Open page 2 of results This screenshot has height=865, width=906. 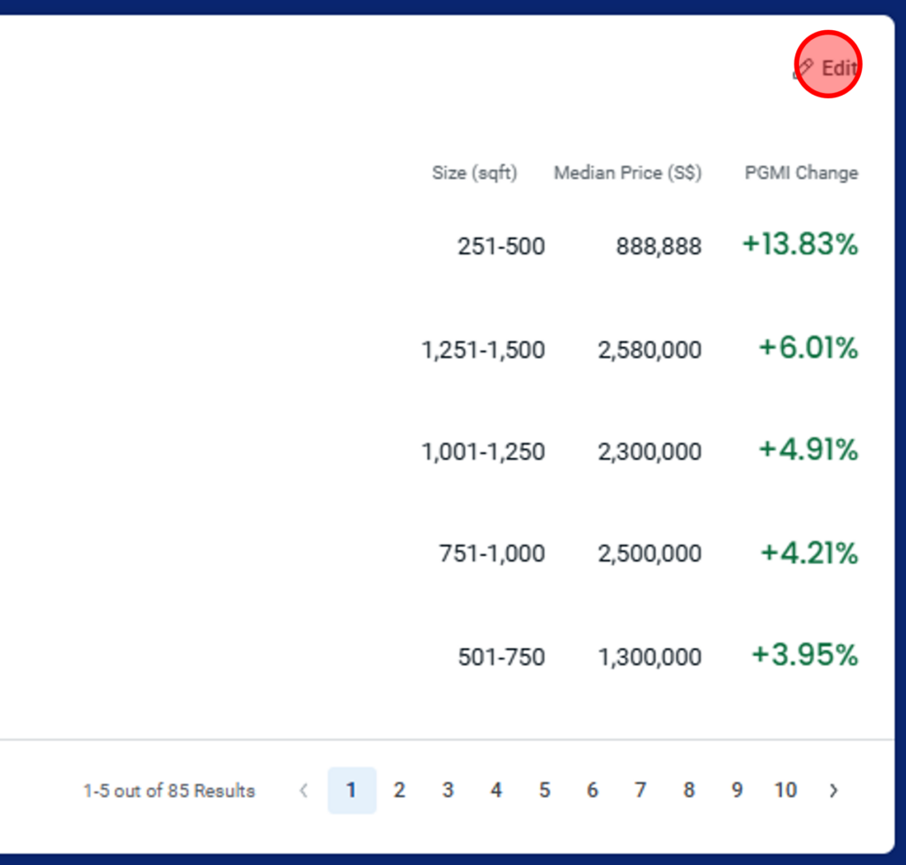coord(399,791)
